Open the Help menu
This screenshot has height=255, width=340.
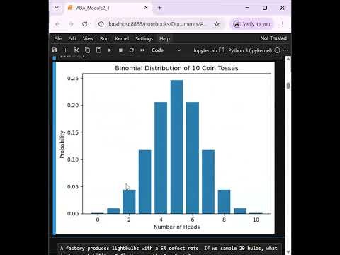tap(164, 38)
